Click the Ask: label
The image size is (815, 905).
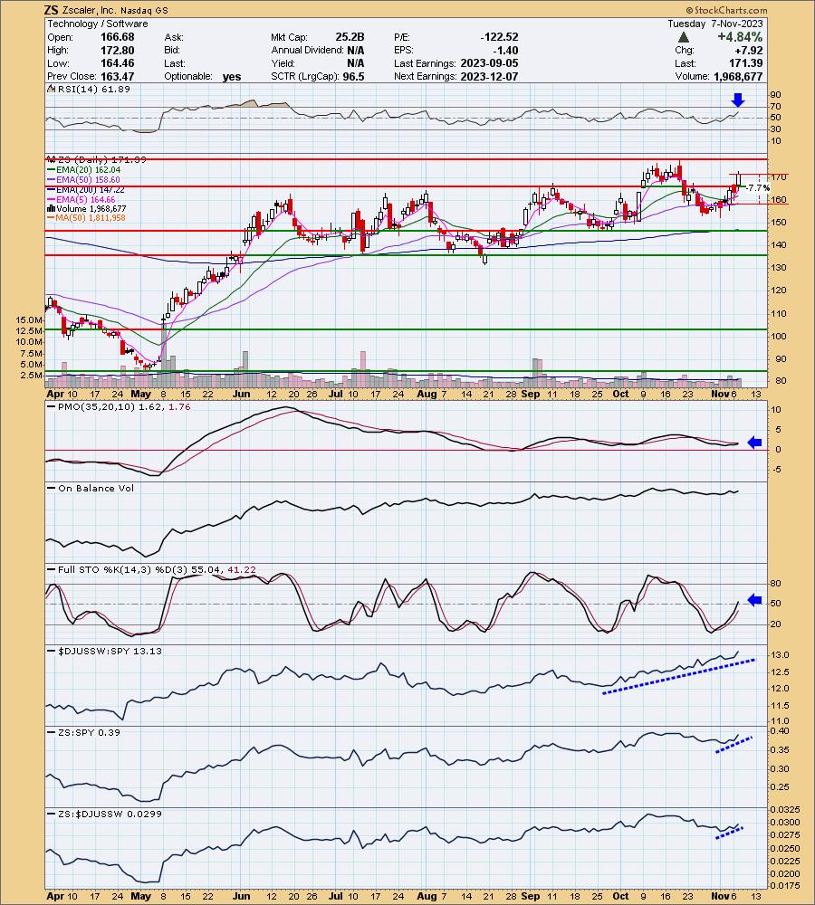(x=174, y=37)
